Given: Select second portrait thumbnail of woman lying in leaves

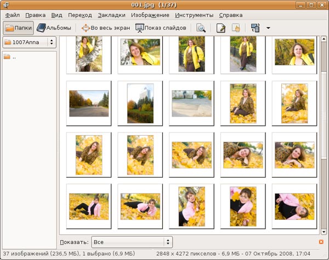Looking at the screenshot, I should click(140, 155).
